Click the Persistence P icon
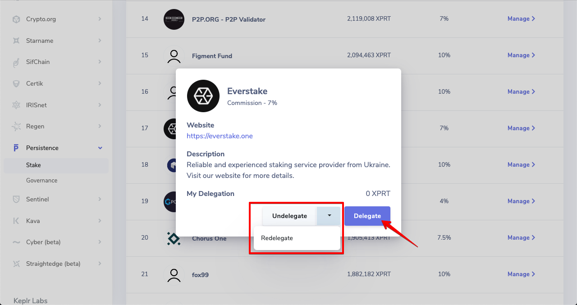 point(16,148)
